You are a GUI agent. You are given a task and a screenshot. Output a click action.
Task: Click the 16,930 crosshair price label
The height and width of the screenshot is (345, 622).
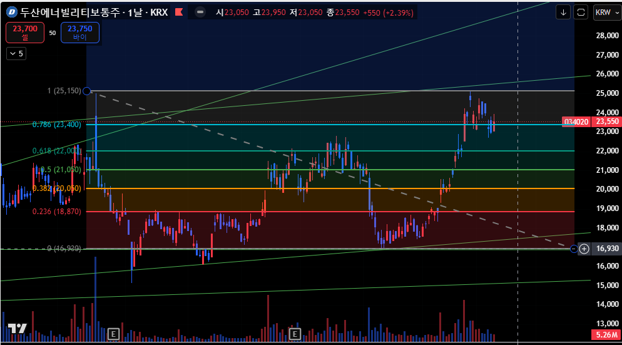[x=606, y=249]
